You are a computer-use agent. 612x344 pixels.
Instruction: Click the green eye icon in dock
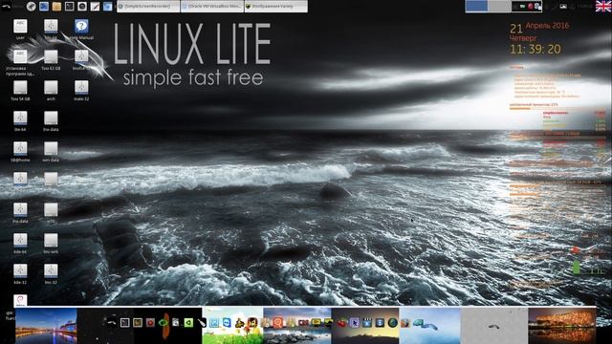point(164,323)
